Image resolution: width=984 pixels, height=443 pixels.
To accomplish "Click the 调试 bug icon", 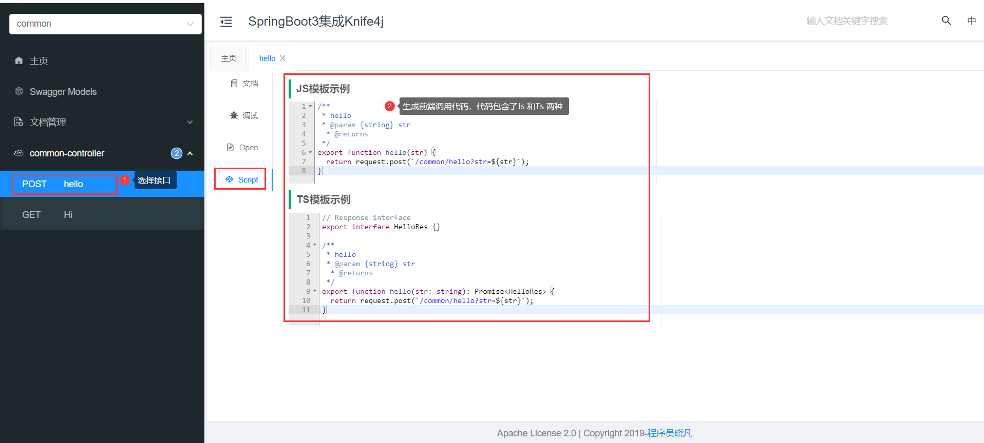I will pyautogui.click(x=234, y=115).
